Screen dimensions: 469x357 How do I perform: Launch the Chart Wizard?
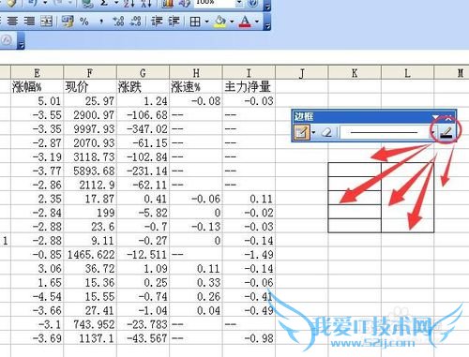tap(168, 3)
